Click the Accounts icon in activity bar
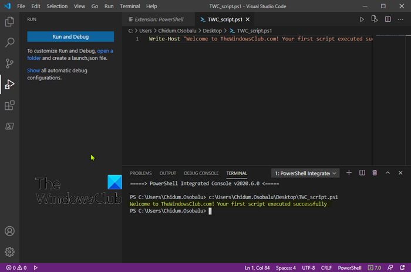The width and height of the screenshot is (411, 272). 9,231
